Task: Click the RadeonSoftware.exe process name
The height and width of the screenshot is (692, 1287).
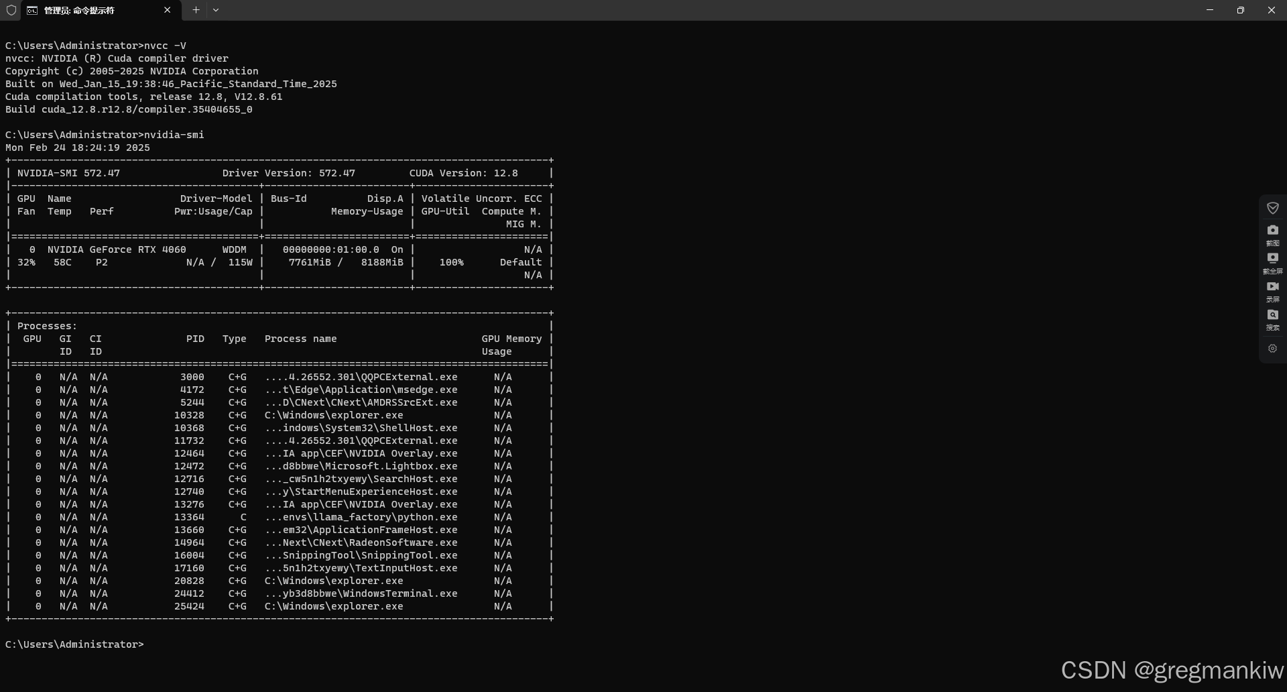Action: [x=361, y=542]
